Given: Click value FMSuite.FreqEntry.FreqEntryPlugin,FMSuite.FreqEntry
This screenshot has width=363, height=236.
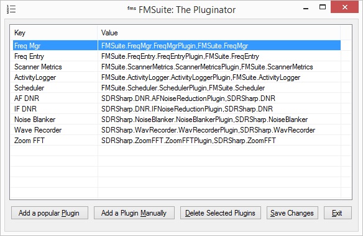Looking at the screenshot, I should pyautogui.click(x=180, y=56).
